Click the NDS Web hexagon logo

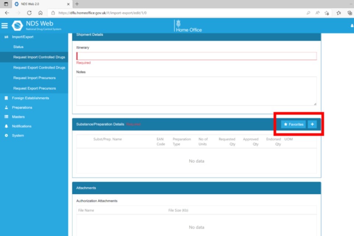[17, 25]
